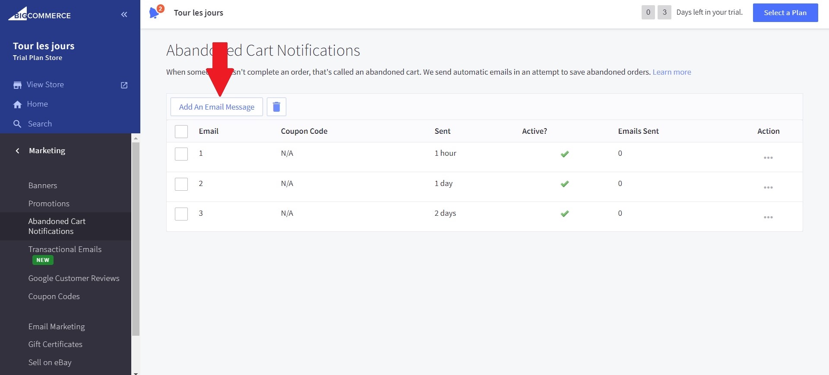Expand action options for the 2 days email
Viewport: 829px width, 375px height.
[768, 217]
